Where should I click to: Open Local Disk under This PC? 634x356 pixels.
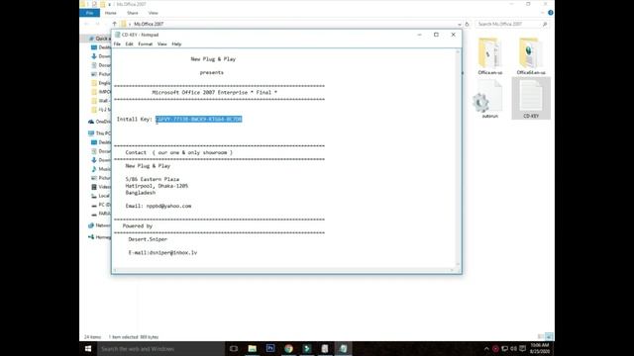pos(101,196)
